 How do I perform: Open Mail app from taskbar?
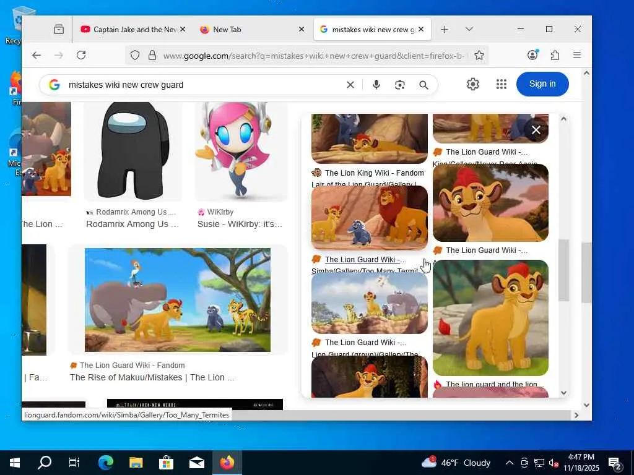point(196,463)
